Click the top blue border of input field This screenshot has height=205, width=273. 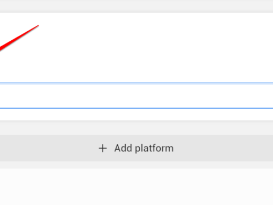[136, 83]
